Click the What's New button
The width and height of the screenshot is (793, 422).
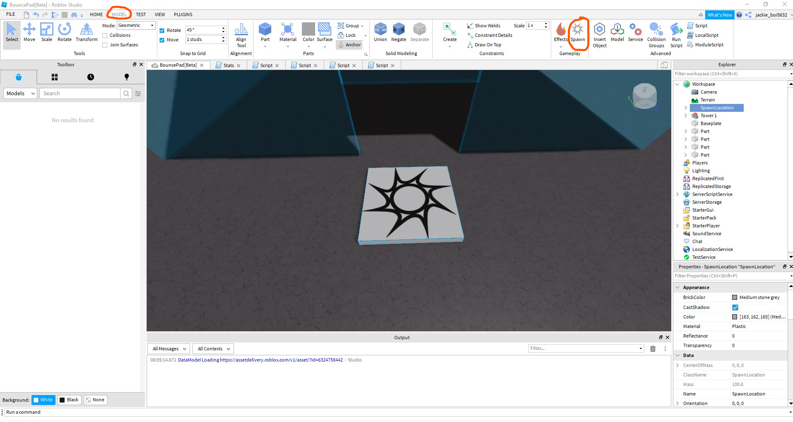tap(720, 14)
